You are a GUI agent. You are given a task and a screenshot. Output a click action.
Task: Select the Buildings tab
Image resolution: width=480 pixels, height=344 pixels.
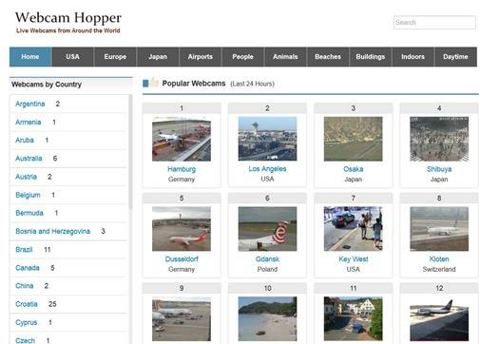371,57
